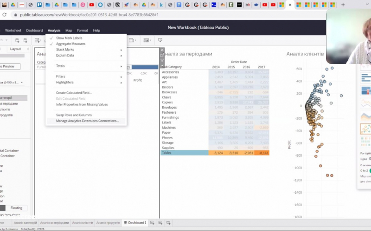
Task: Reload the page with browser refresh icon
Action: coord(4,15)
